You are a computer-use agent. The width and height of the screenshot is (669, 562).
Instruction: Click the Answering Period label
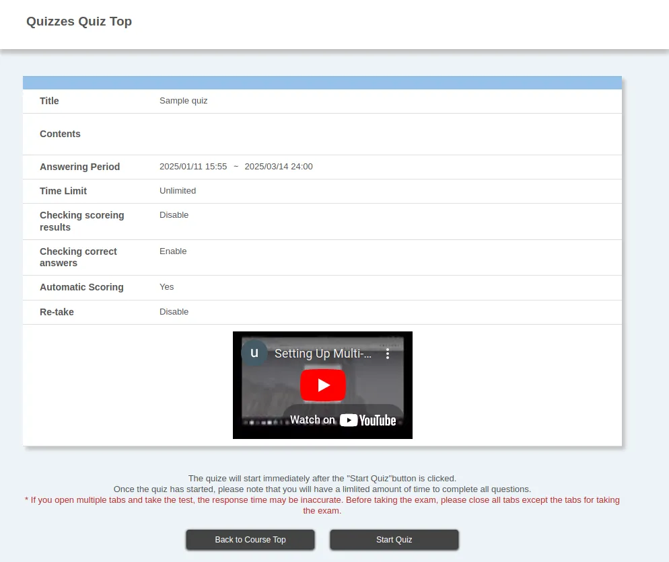(79, 167)
